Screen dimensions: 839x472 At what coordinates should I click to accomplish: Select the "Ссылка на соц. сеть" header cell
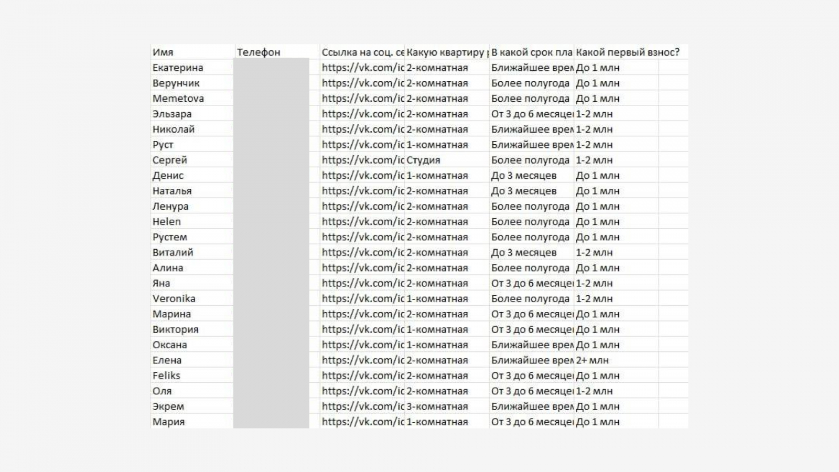point(363,52)
